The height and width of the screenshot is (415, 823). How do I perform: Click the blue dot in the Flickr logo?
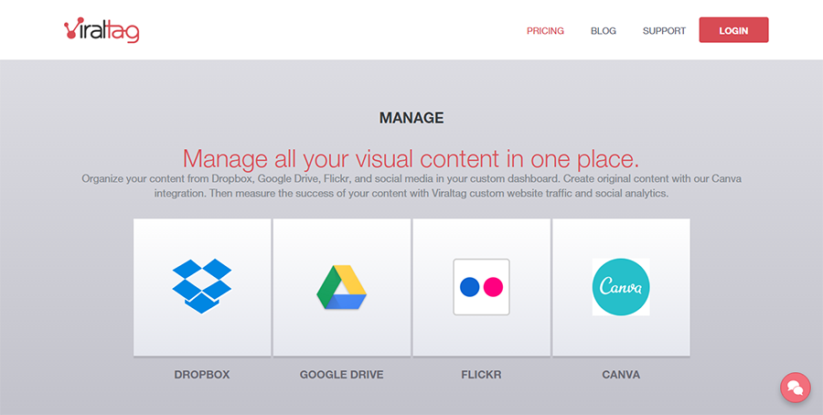[x=470, y=287]
